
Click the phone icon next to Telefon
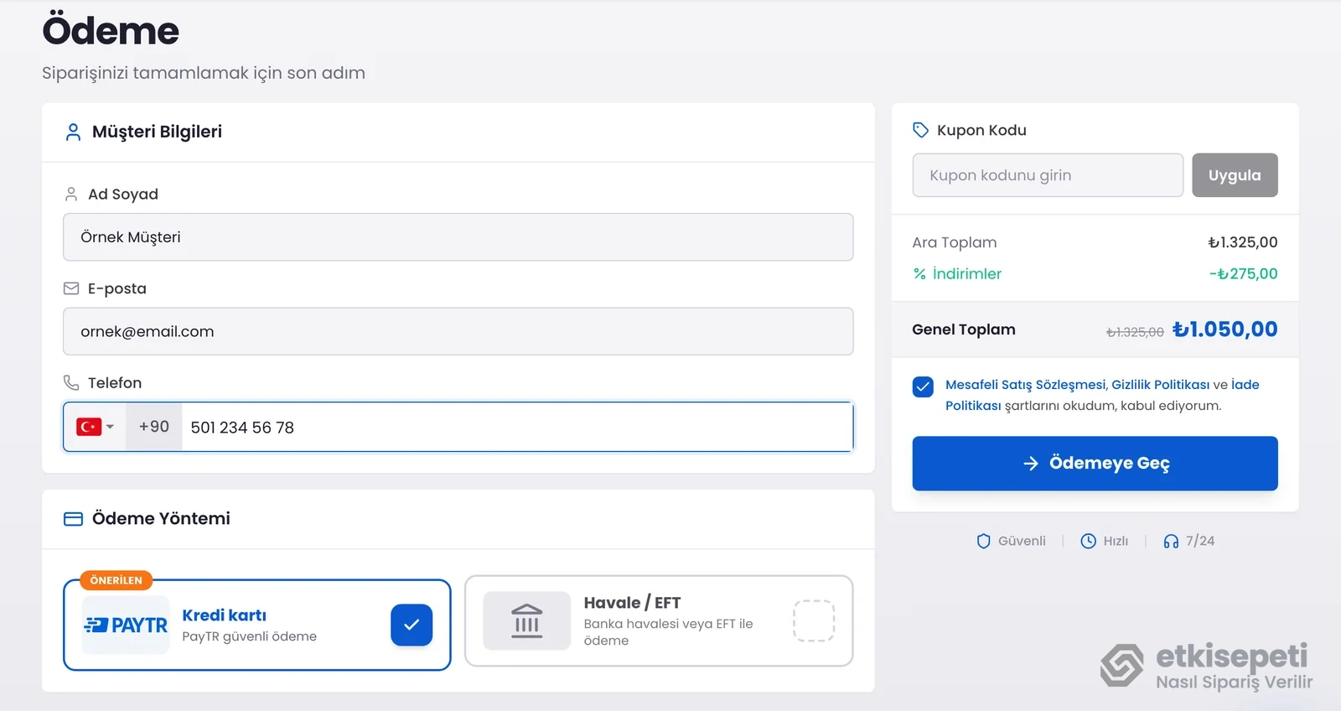tap(71, 382)
